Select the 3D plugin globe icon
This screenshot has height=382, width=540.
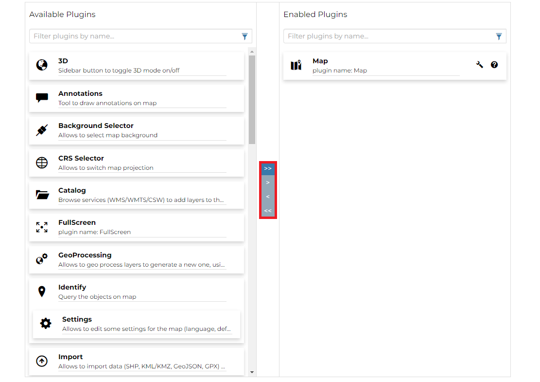point(42,64)
